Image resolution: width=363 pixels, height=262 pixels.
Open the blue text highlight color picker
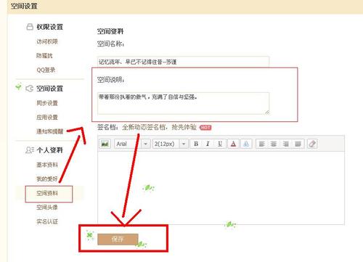pyautogui.click(x=246, y=144)
